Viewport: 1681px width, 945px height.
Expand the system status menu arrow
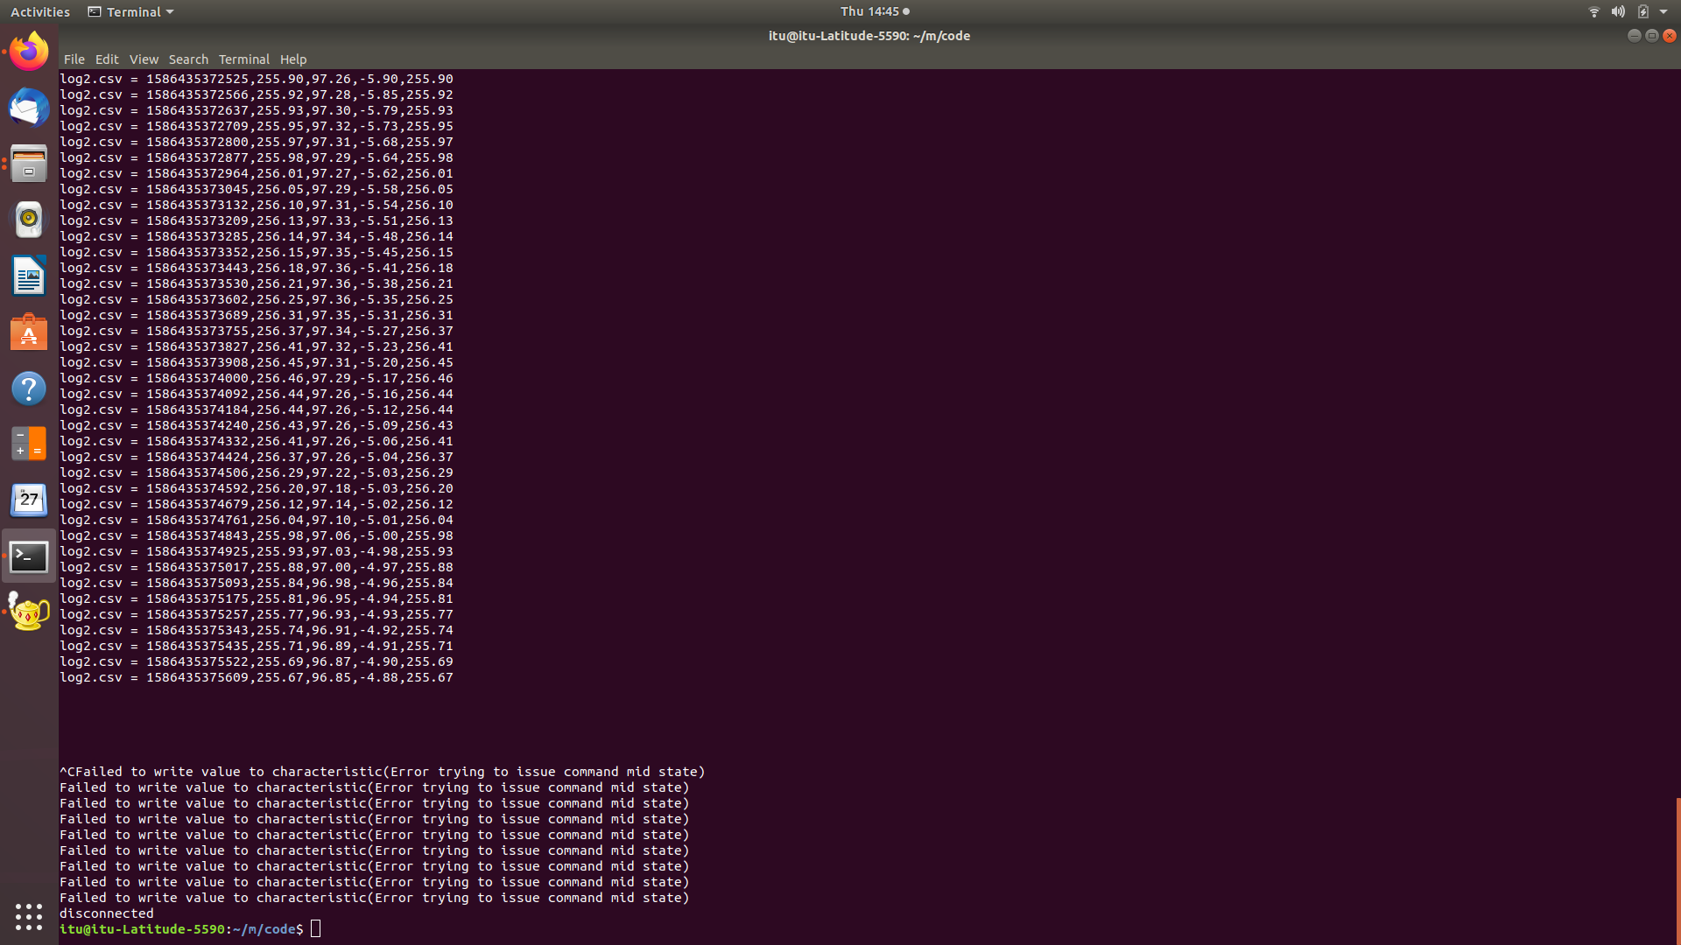(x=1663, y=11)
